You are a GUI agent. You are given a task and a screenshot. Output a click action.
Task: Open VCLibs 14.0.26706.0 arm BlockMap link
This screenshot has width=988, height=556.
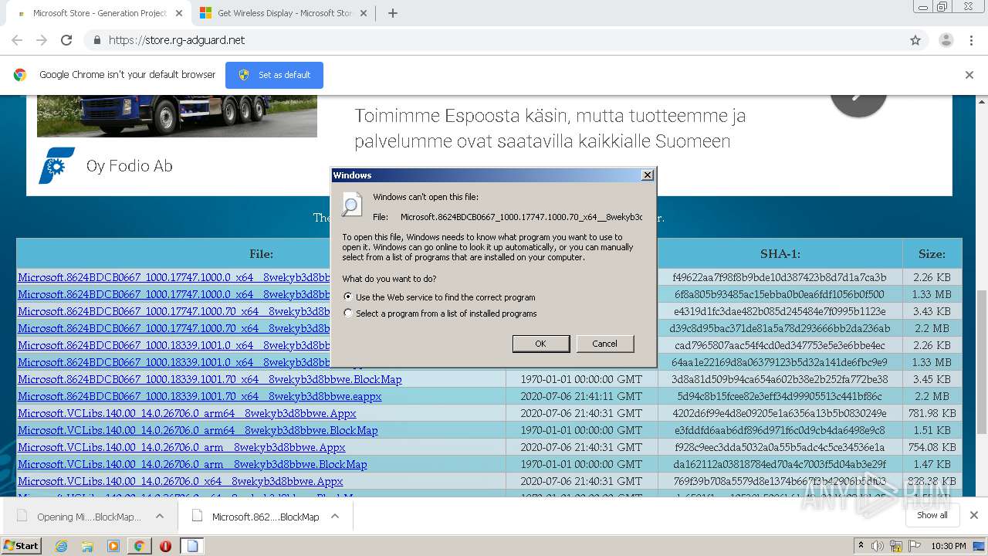click(x=192, y=464)
